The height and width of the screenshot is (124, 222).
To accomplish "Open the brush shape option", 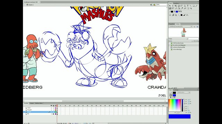I will coord(181,15).
